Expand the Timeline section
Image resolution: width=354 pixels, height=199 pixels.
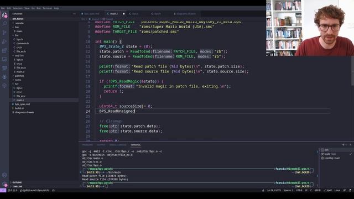coord(44,186)
